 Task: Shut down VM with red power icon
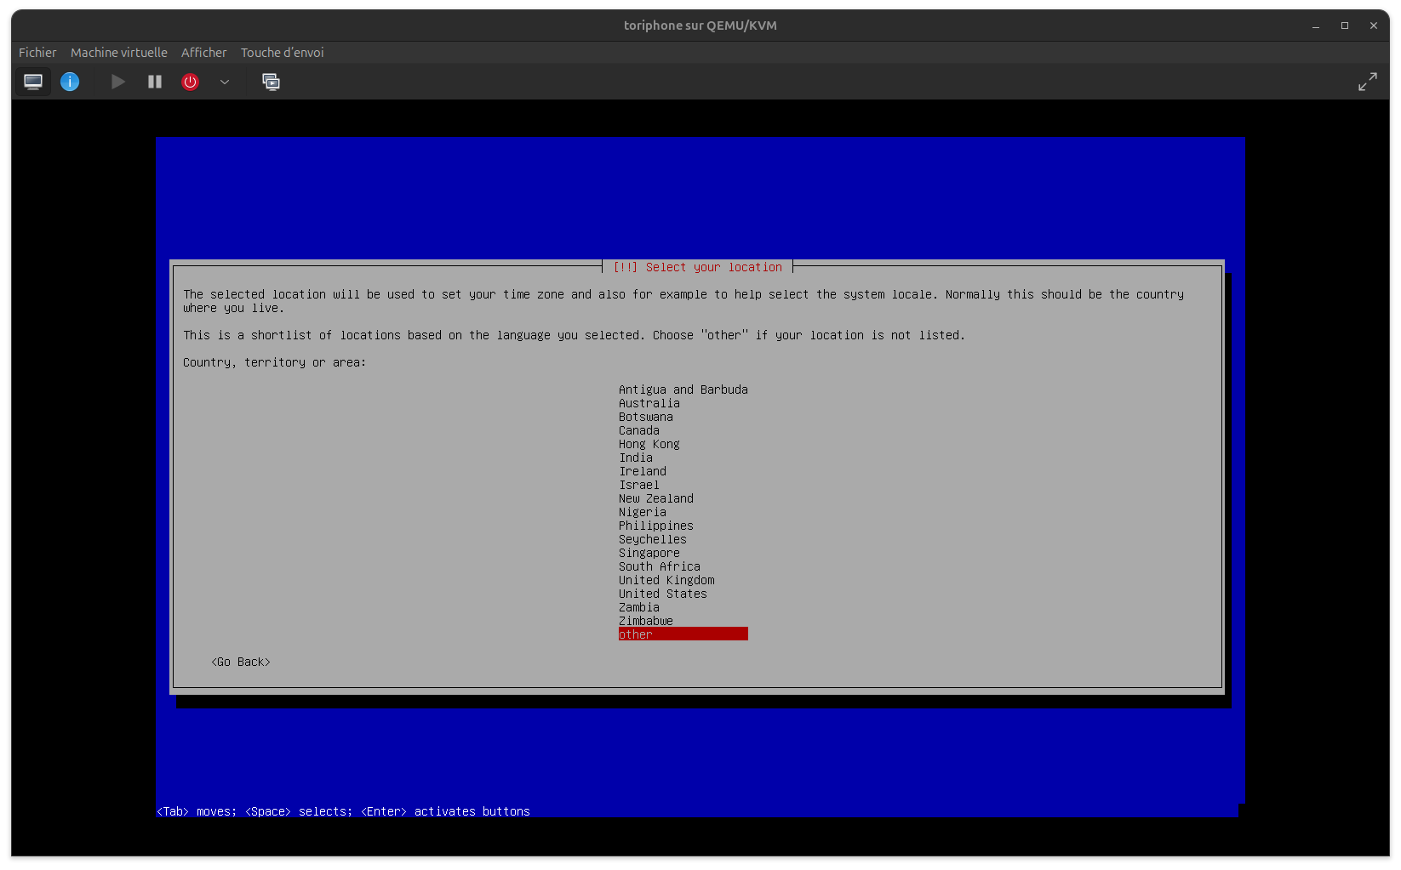190,82
